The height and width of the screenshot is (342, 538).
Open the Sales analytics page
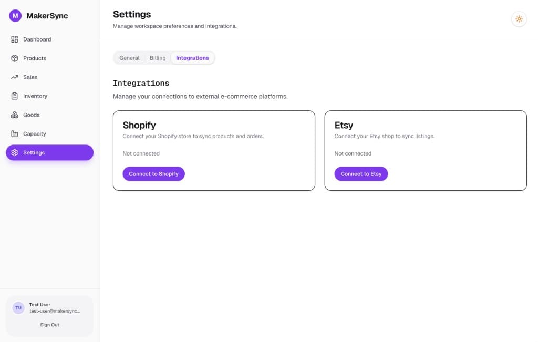pyautogui.click(x=15, y=77)
